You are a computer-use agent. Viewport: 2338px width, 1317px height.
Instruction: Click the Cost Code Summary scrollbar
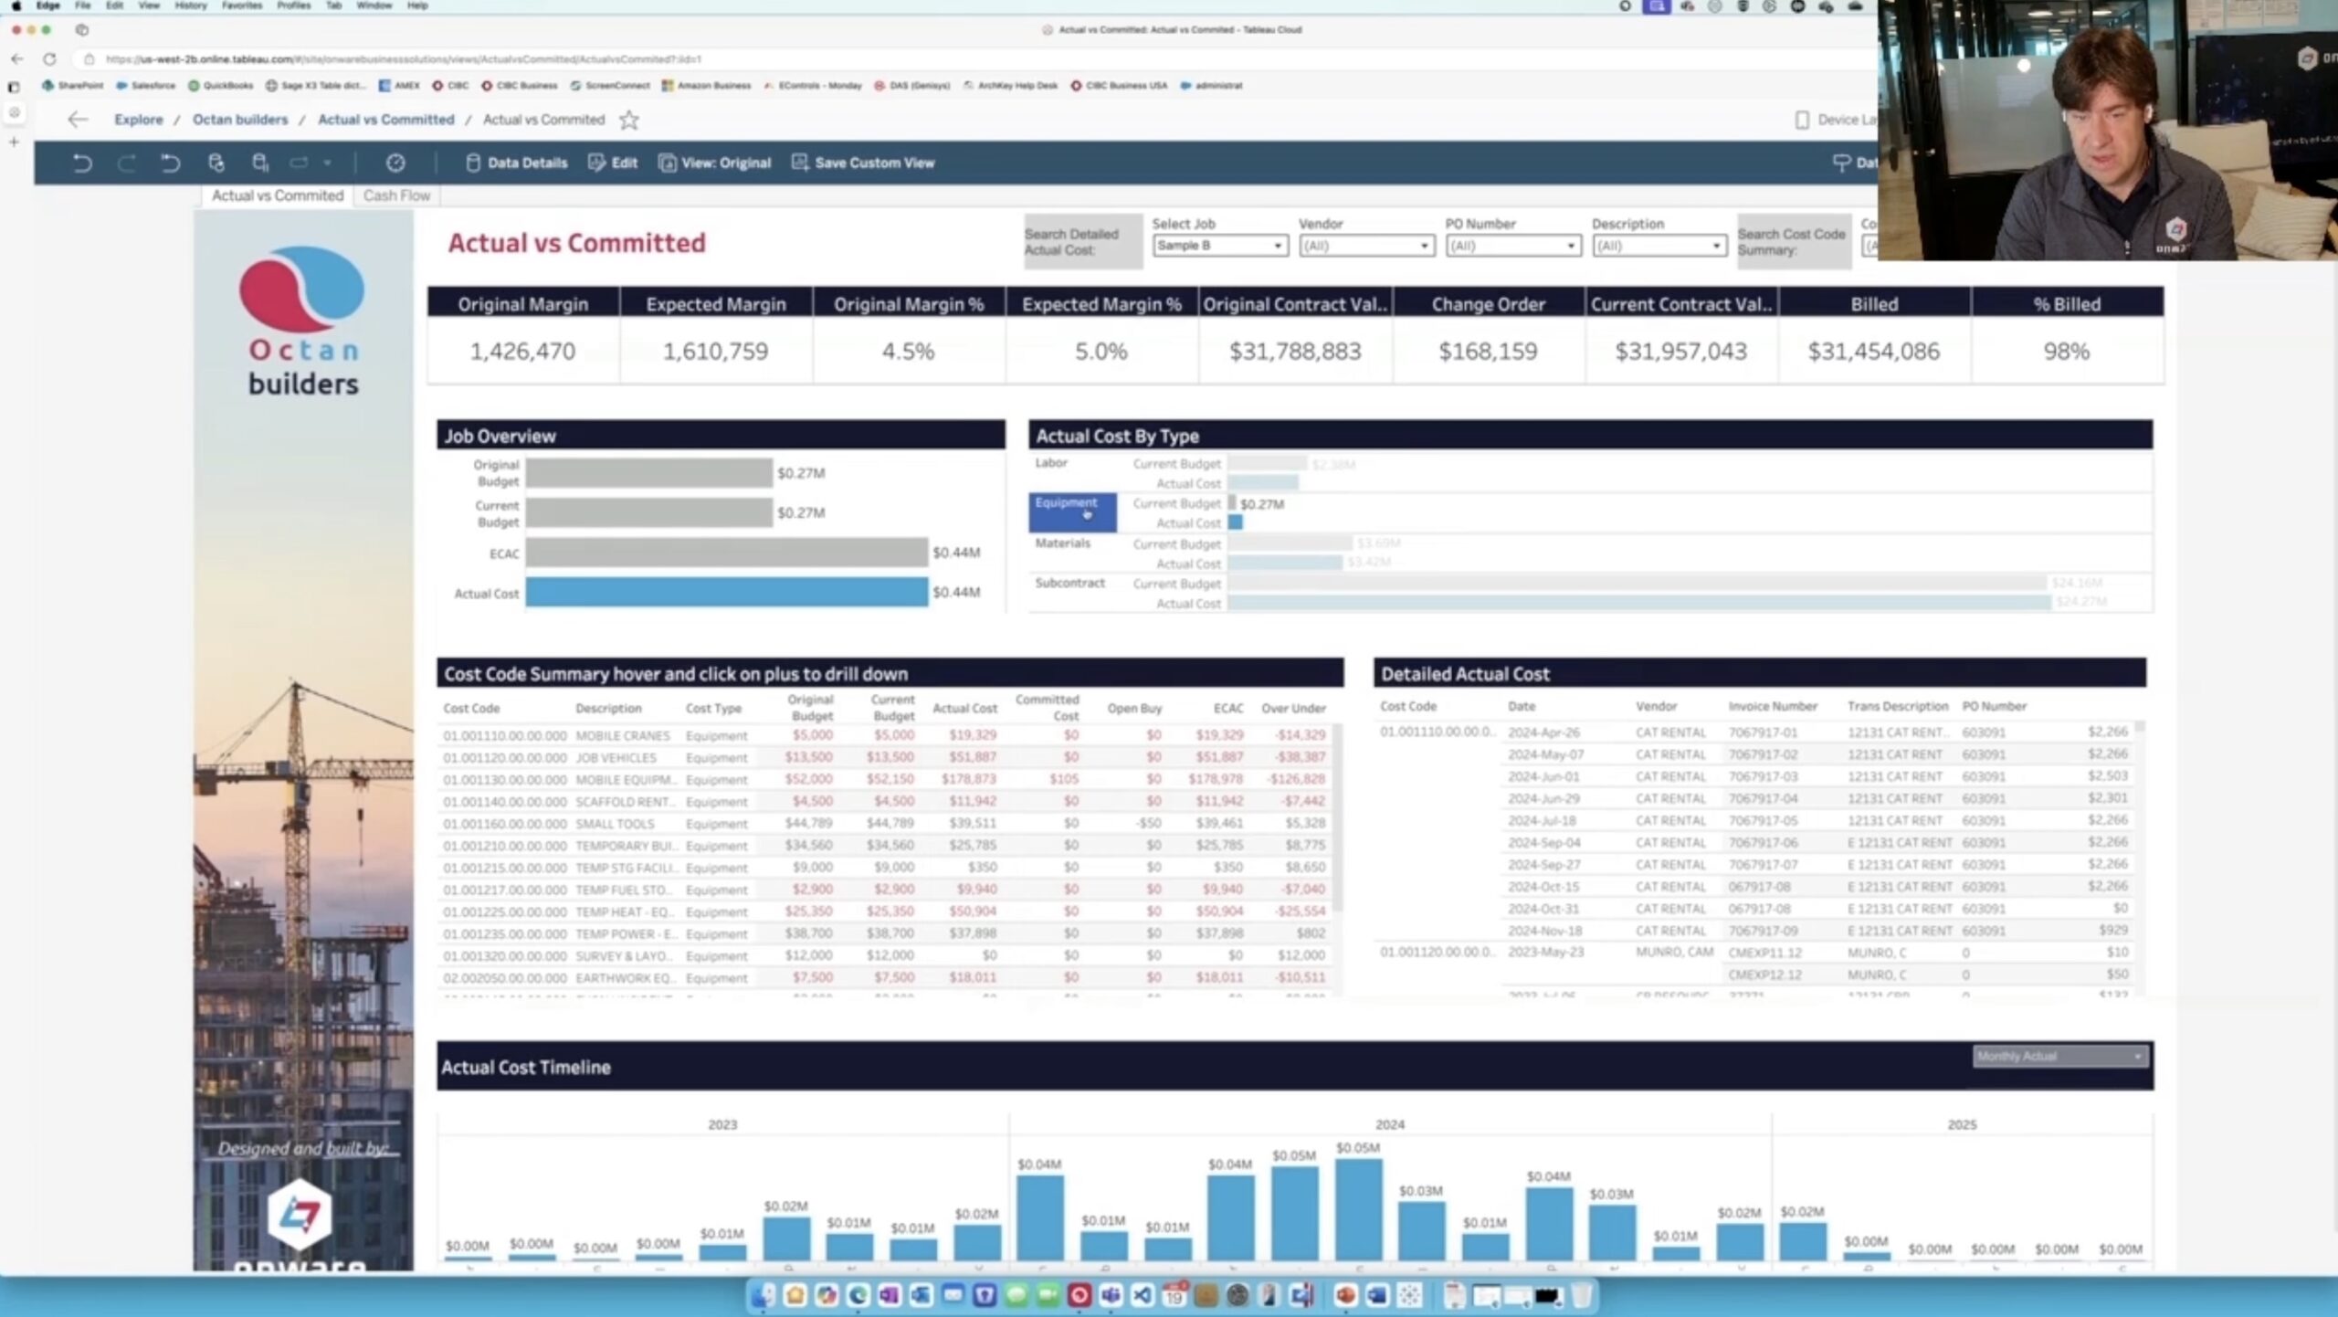[1338, 817]
